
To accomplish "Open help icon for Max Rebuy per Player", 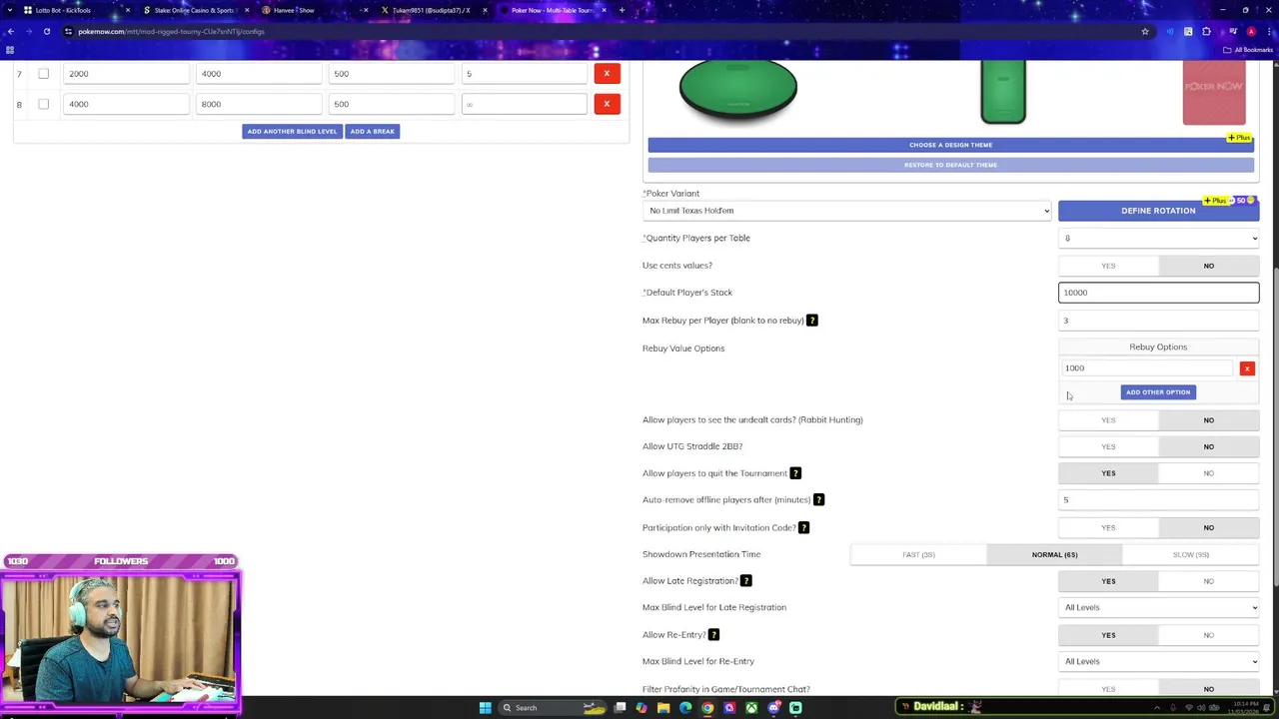I will (x=811, y=321).
